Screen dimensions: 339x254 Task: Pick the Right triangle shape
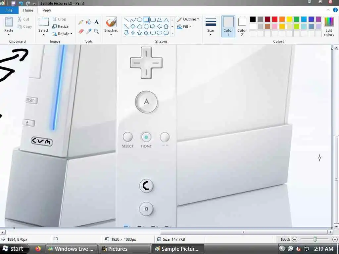coord(126,26)
